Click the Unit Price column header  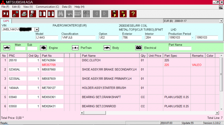tap(155, 56)
